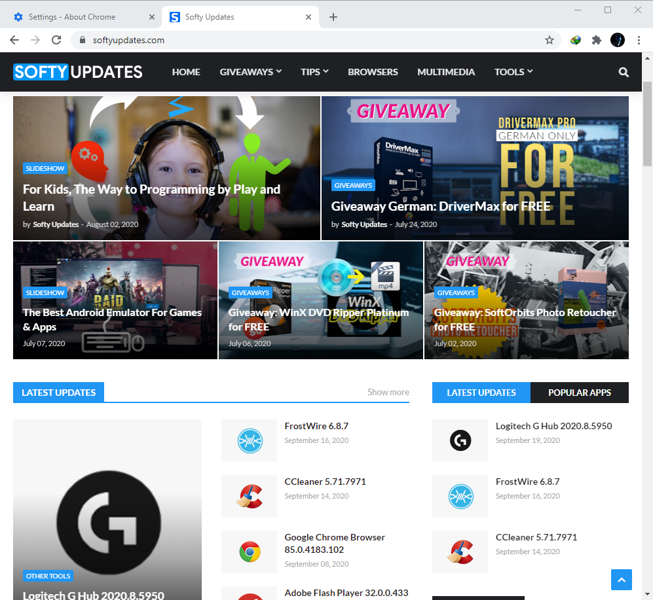
Task: Go back using the browser back arrow
Action: click(x=14, y=40)
